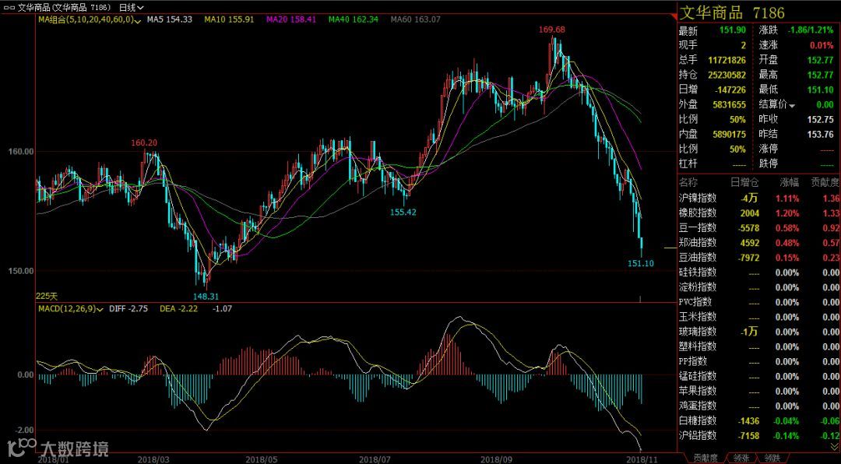
Task: Click the 文华商品 7186 panel title
Action: click(733, 12)
